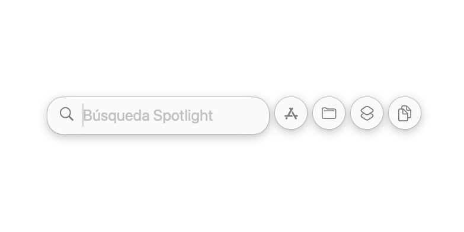Click the magnifying glass search icon
This screenshot has width=464, height=232.
[x=66, y=114]
